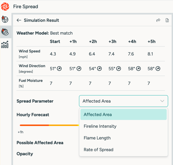Open the analytics chart sidebar icon
Image resolution: width=173 pixels, height=165 pixels.
tap(5, 44)
